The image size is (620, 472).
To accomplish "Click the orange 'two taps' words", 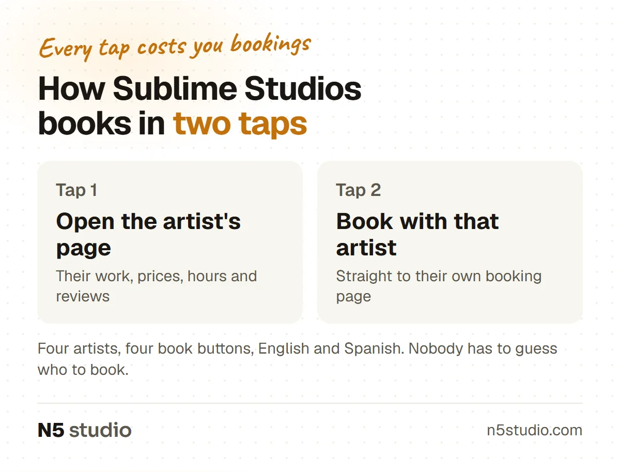I will tap(240, 124).
